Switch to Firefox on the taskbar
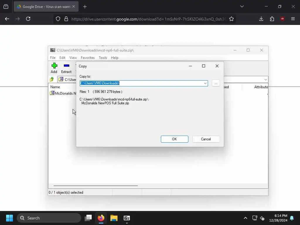Image resolution: width=300 pixels, height=225 pixels. pos(101,218)
